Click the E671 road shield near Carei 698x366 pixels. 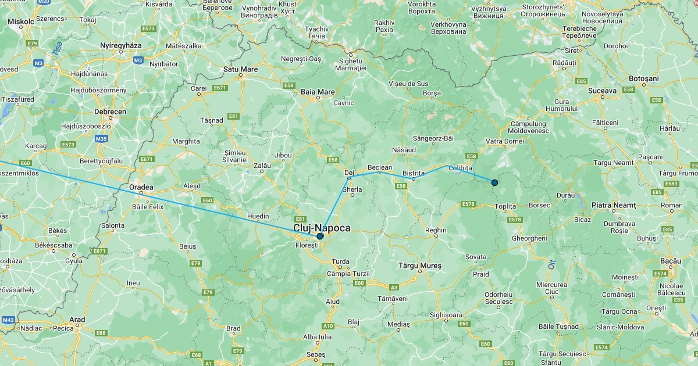219,88
